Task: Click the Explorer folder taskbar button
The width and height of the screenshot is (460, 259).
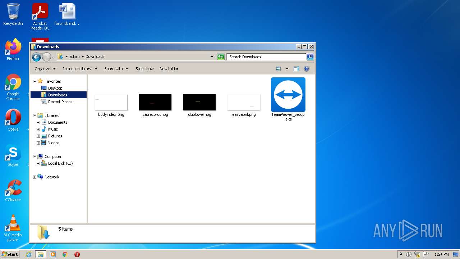Action: tap(41, 254)
